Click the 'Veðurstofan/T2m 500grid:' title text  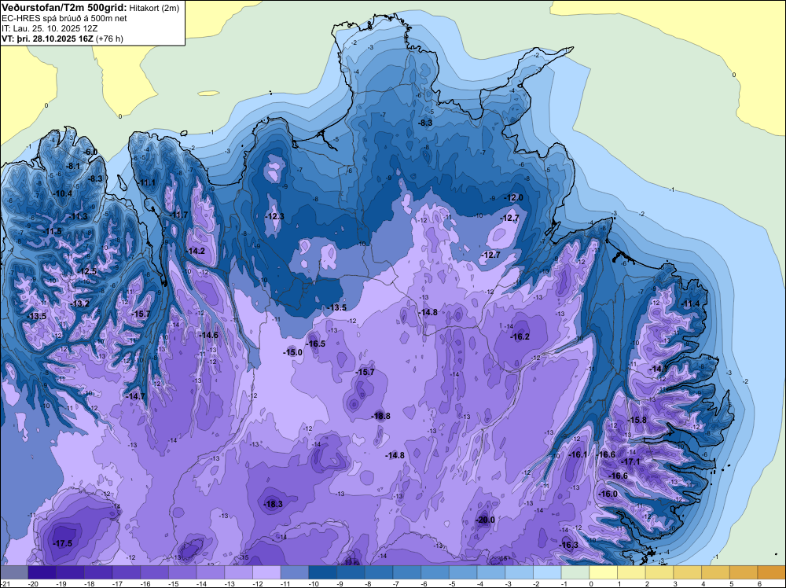tap(64, 8)
